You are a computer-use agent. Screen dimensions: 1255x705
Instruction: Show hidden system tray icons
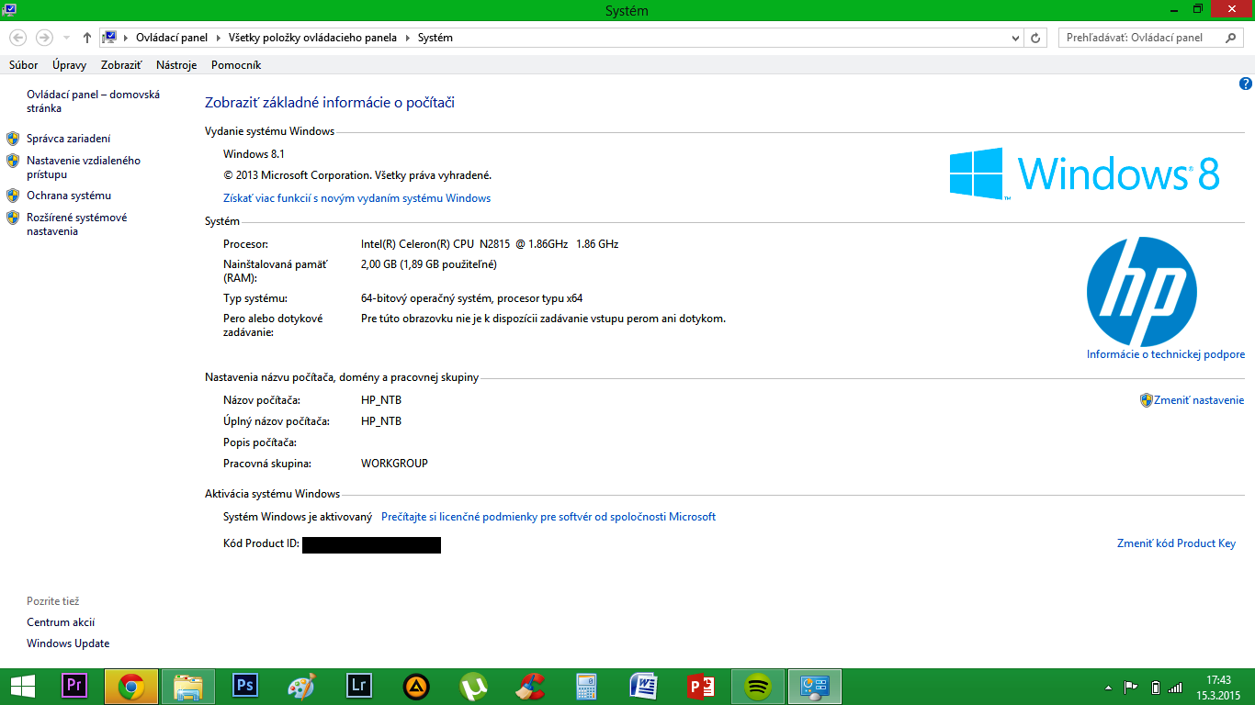coord(1109,687)
